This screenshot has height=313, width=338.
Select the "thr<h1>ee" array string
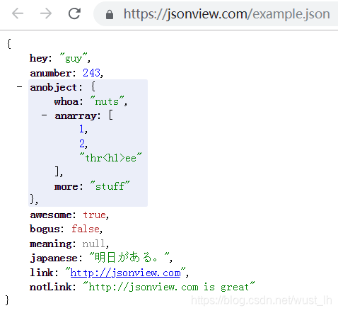[x=110, y=157]
